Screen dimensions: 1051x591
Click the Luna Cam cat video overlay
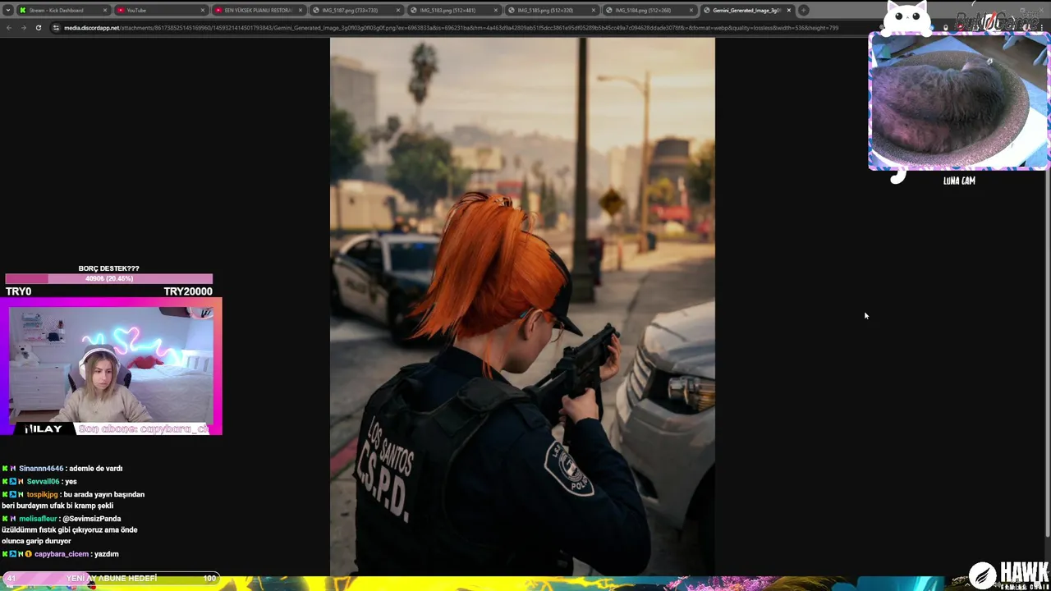click(958, 102)
